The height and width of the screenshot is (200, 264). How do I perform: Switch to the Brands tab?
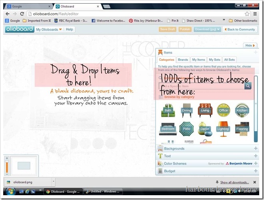pyautogui.click(x=183, y=60)
